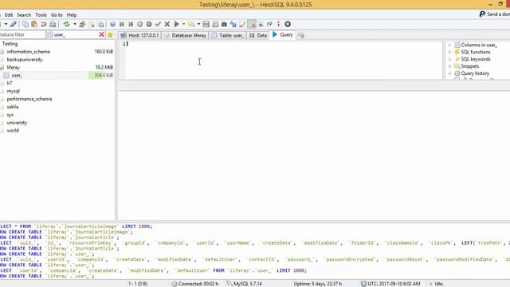This screenshot has height=287, width=510.
Task: Click the Insert row plus icon
Action: tap(140, 24)
